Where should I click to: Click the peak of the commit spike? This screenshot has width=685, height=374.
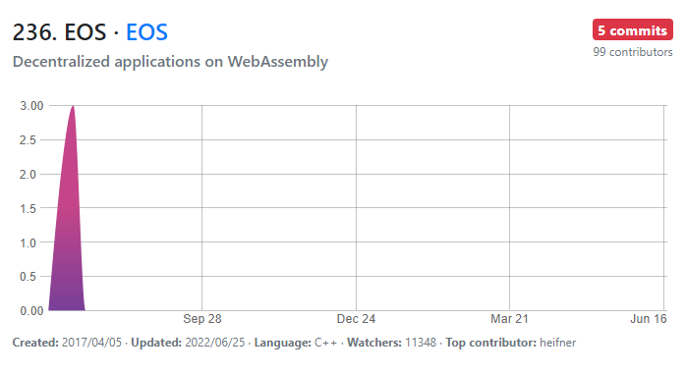73,107
